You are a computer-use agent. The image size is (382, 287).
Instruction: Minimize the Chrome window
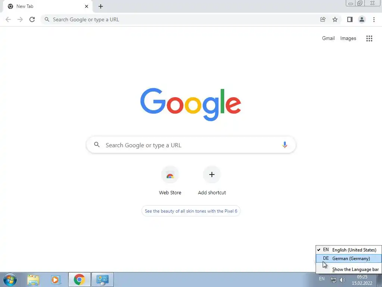(x=351, y=3)
